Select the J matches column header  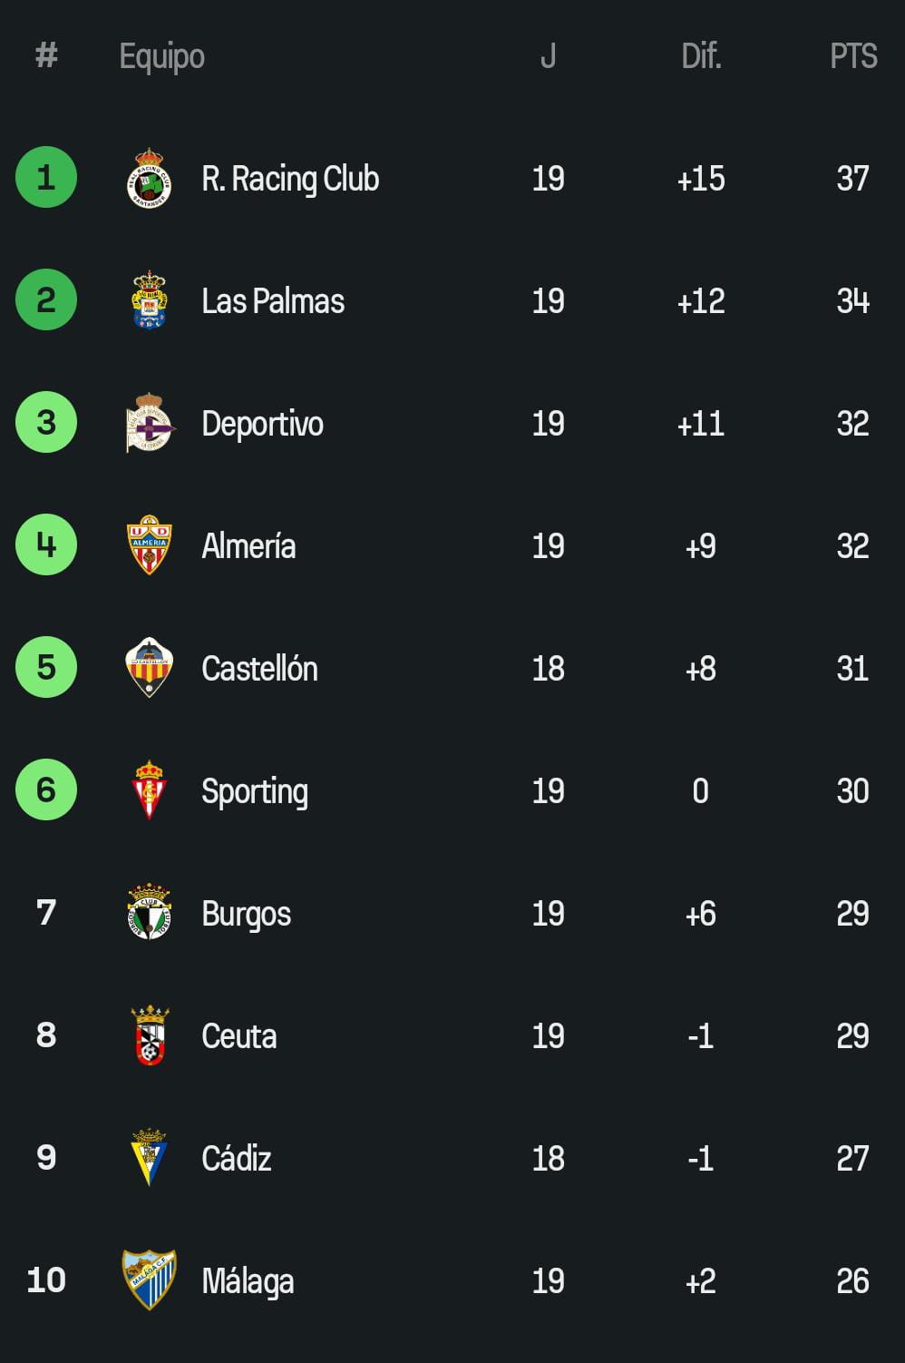(548, 56)
